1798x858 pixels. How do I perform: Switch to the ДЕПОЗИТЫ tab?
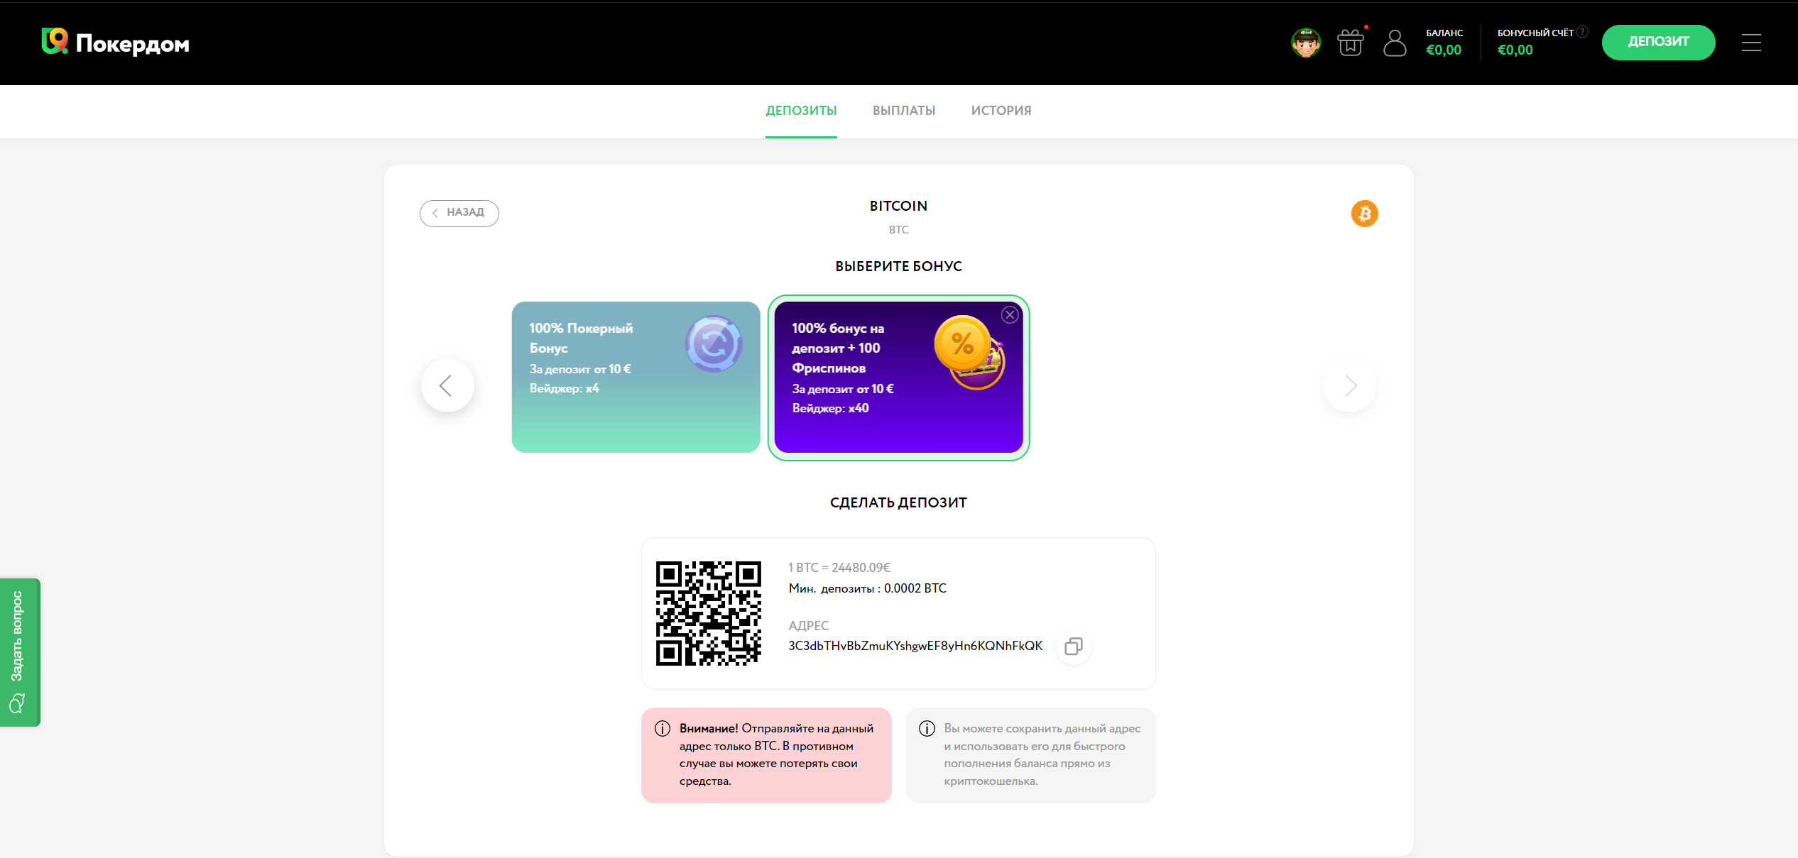pyautogui.click(x=801, y=111)
